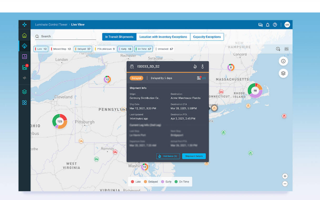This screenshot has height=200, width=320.
Task: Open the MR user avatar menu
Action: click(287, 25)
